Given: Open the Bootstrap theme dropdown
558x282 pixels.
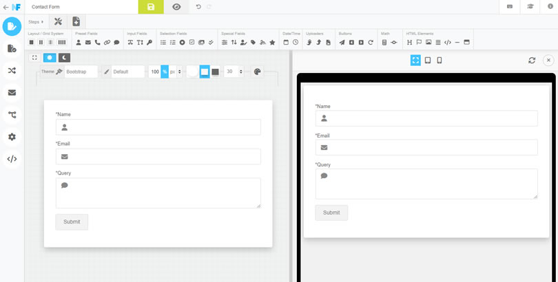Looking at the screenshot, I should (x=81, y=72).
